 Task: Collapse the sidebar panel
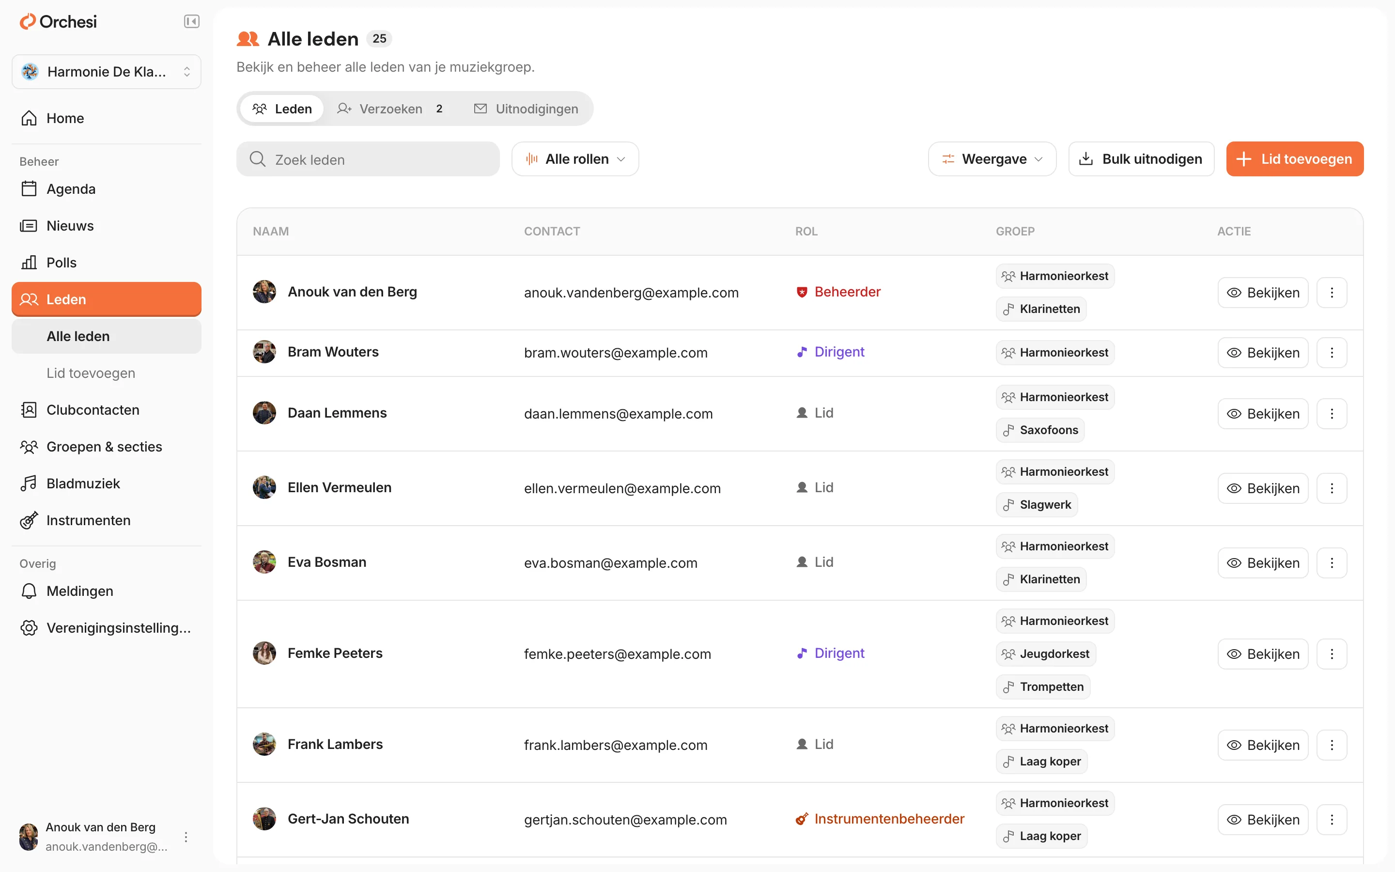tap(191, 22)
